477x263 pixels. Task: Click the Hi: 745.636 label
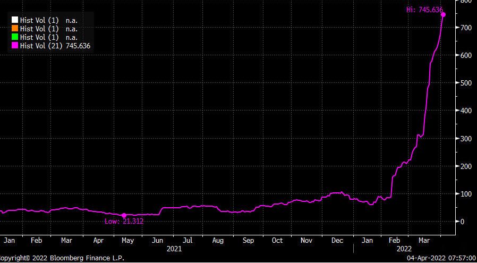[424, 10]
